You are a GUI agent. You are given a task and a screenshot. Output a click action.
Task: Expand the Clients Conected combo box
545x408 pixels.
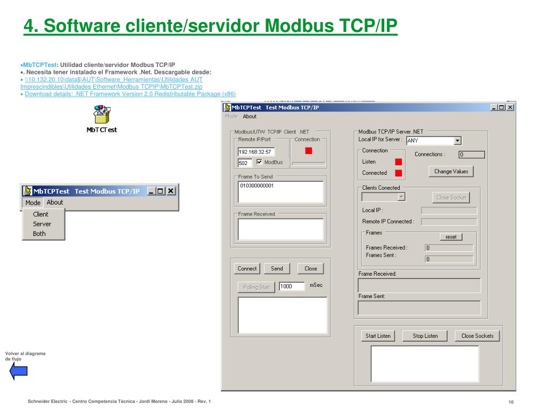tap(401, 197)
